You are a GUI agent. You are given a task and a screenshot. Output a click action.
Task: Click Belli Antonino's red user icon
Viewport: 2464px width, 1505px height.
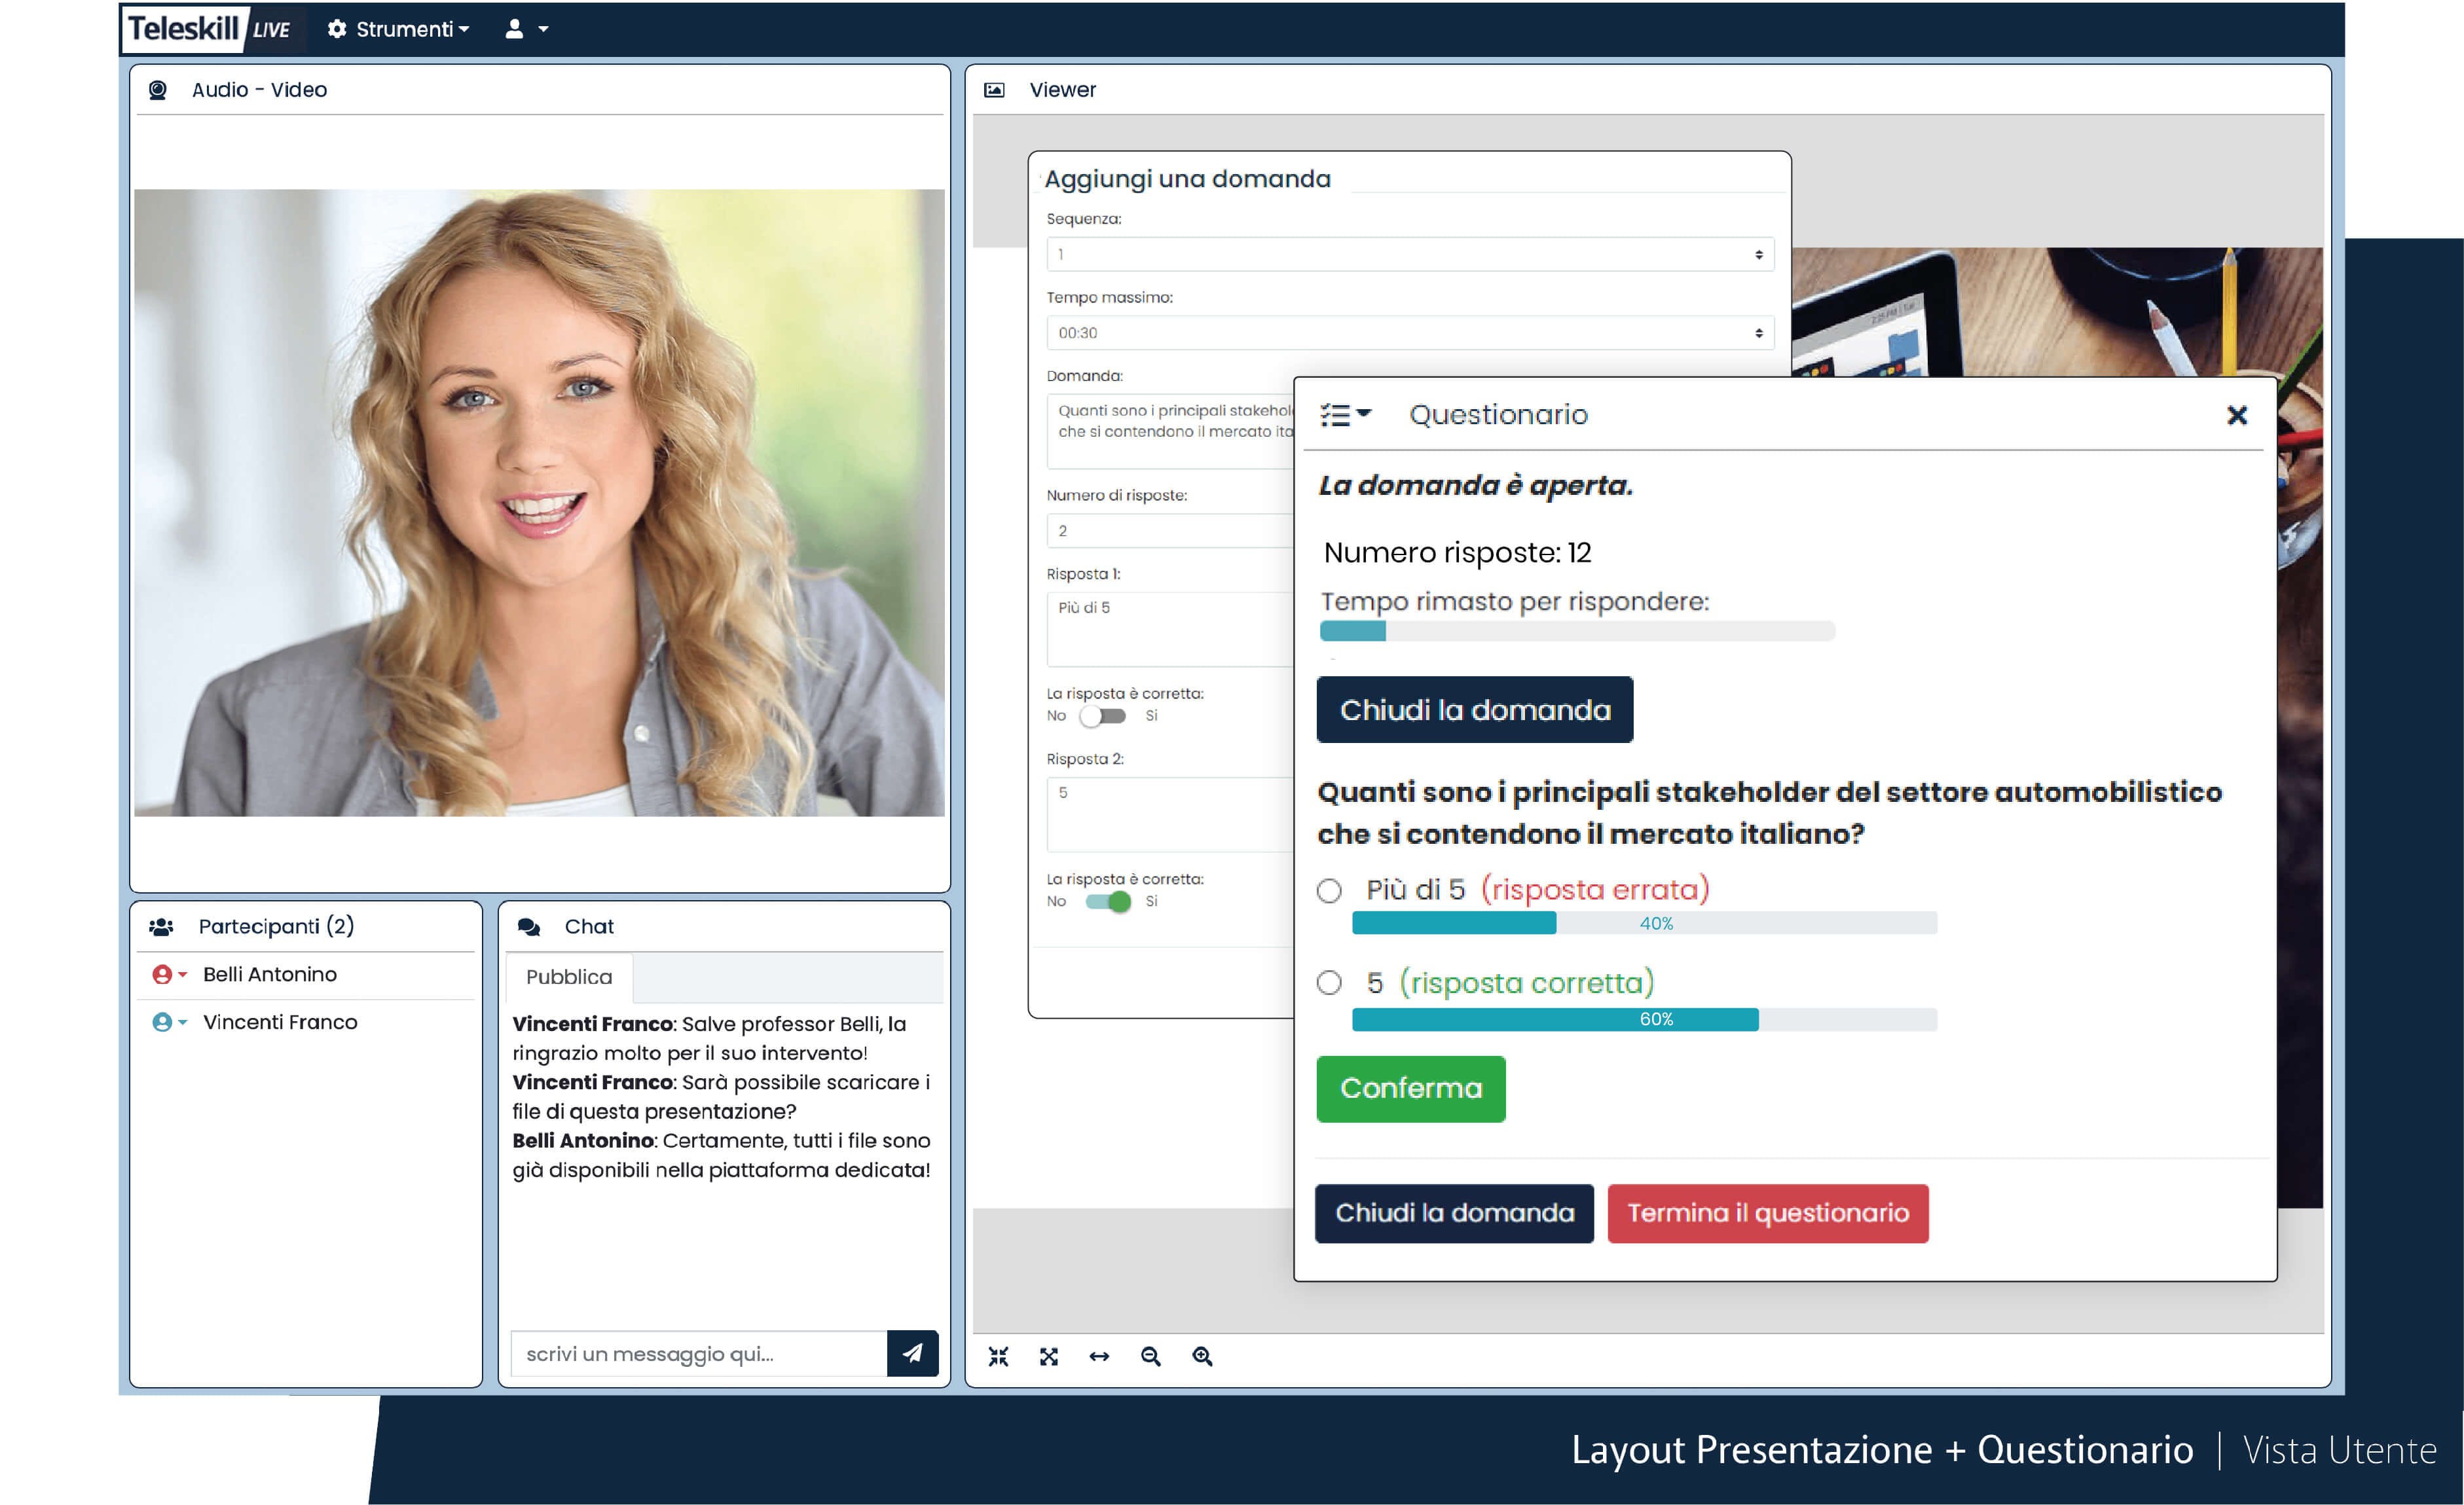162,974
